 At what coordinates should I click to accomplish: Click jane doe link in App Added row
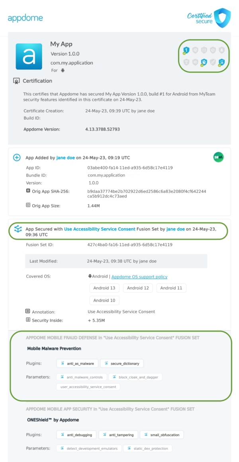tap(66, 158)
